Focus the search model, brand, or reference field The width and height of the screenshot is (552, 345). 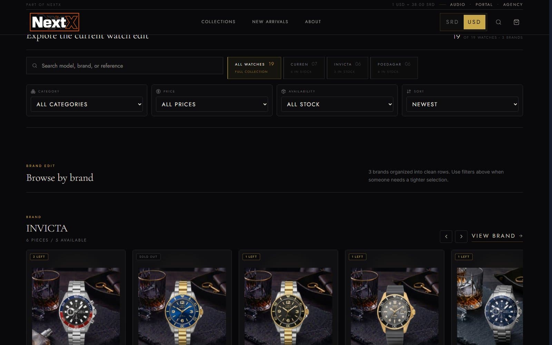coord(125,66)
